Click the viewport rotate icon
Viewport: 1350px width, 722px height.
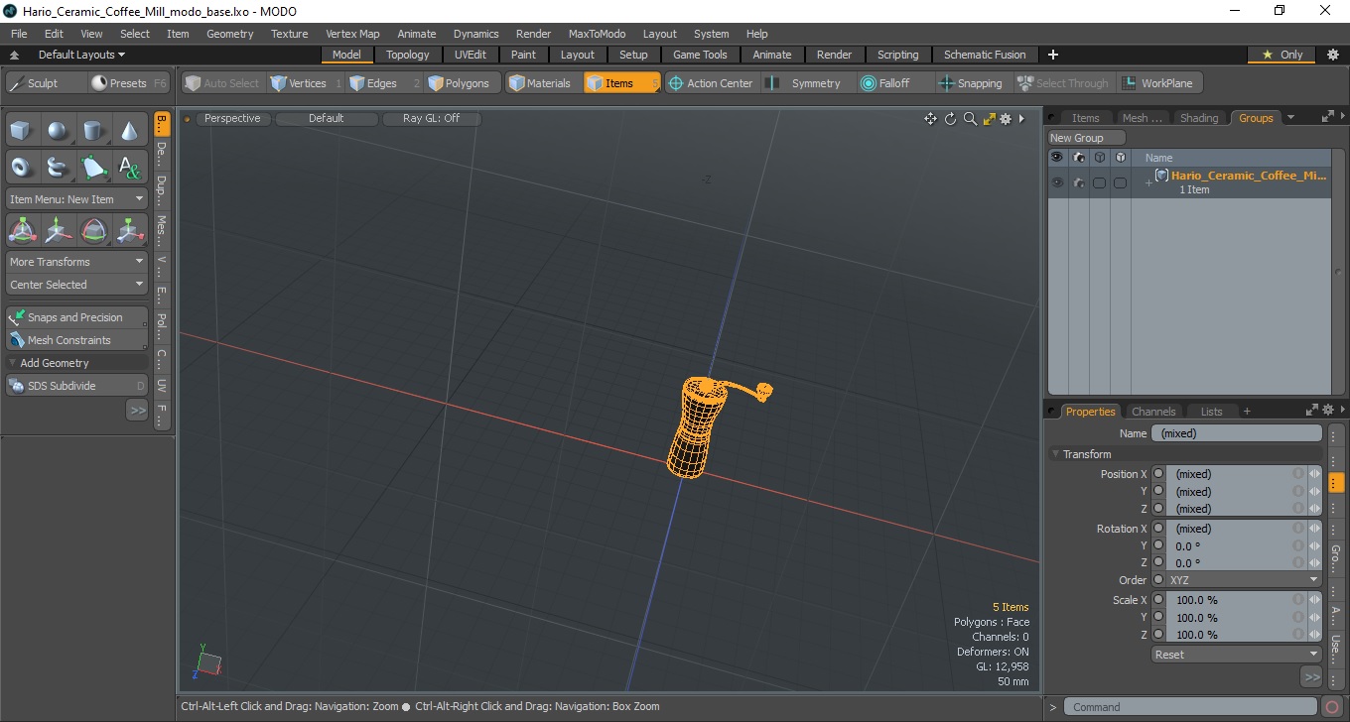[950, 119]
